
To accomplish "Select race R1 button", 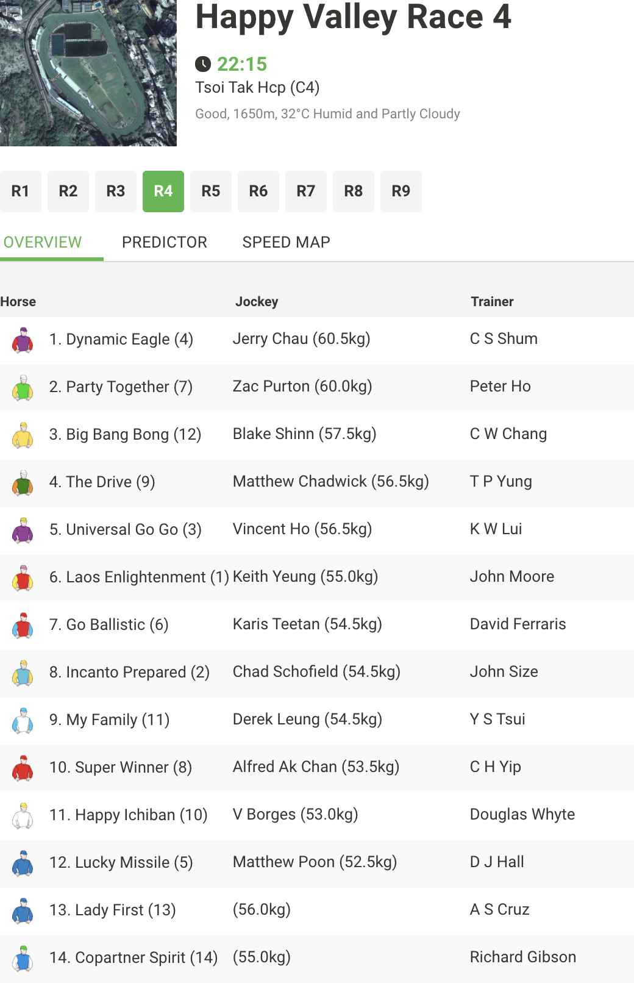I will coord(21,191).
